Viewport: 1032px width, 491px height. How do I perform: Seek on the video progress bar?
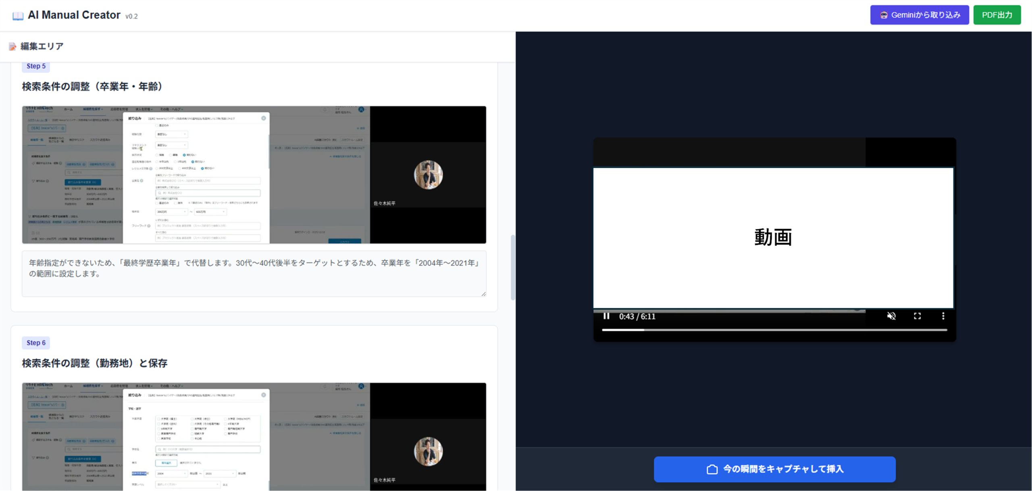[774, 330]
